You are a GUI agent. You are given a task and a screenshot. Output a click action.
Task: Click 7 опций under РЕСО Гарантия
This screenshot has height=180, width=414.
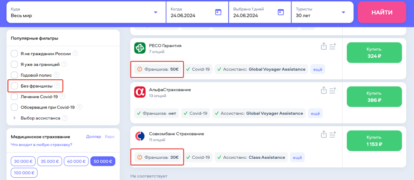[x=157, y=52]
